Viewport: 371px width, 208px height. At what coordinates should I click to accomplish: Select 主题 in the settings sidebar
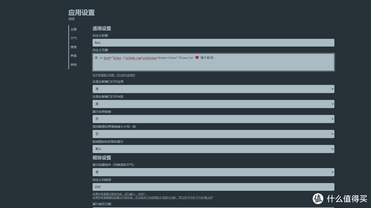click(73, 29)
